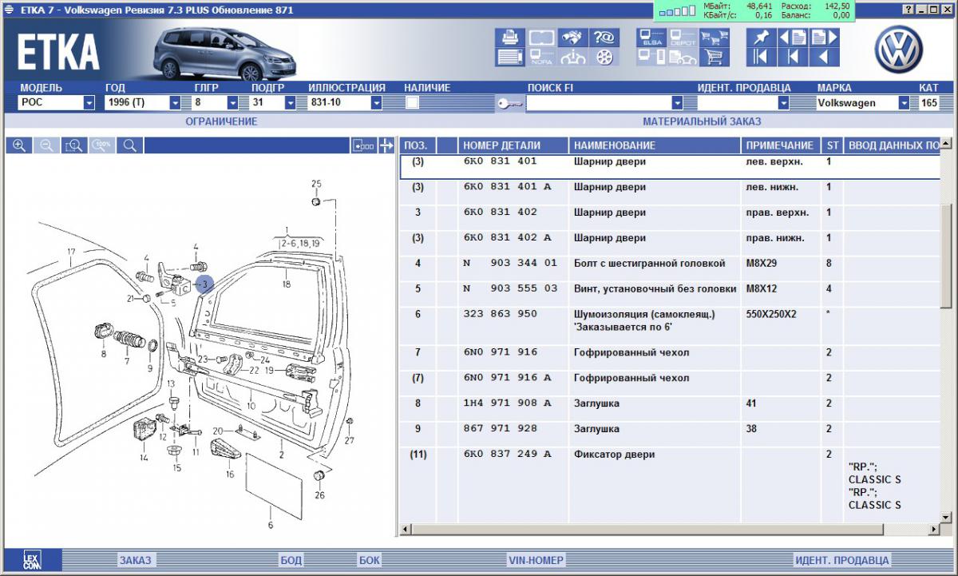Open the binoculars search tool
Image resolution: width=958 pixels, height=576 pixels.
point(574,38)
